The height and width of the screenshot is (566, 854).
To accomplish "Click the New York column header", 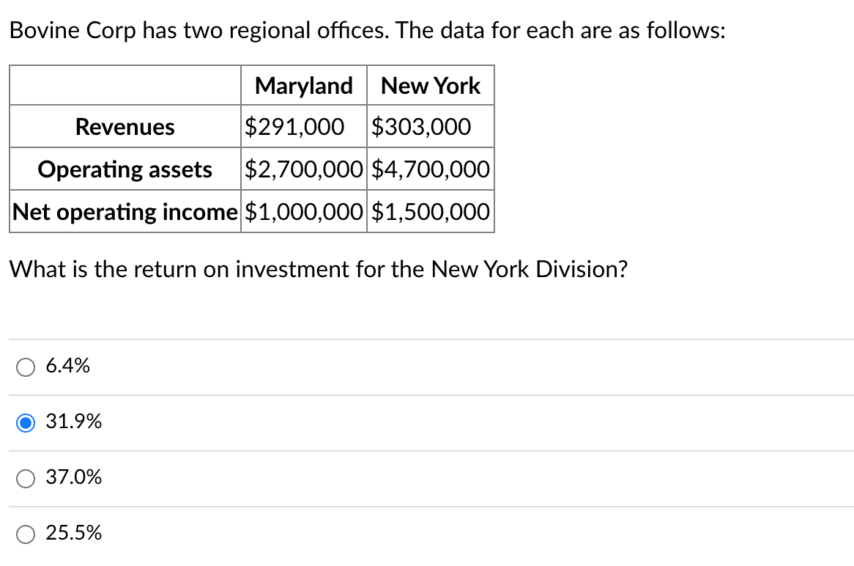I will [430, 85].
